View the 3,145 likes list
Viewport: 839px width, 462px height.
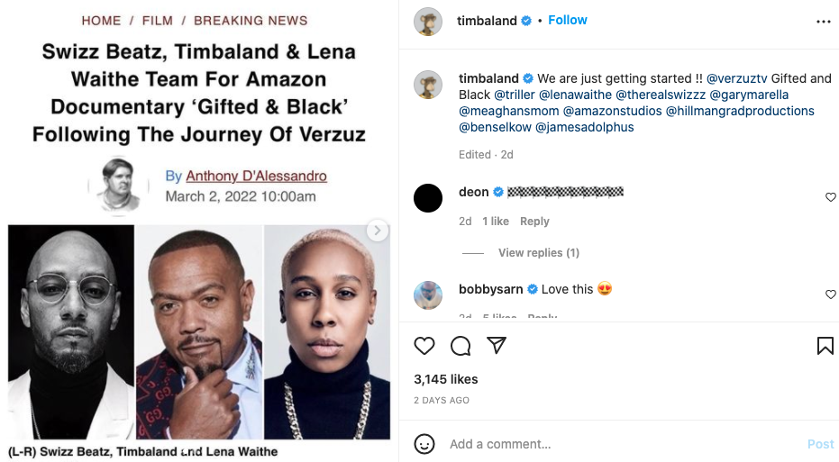446,379
